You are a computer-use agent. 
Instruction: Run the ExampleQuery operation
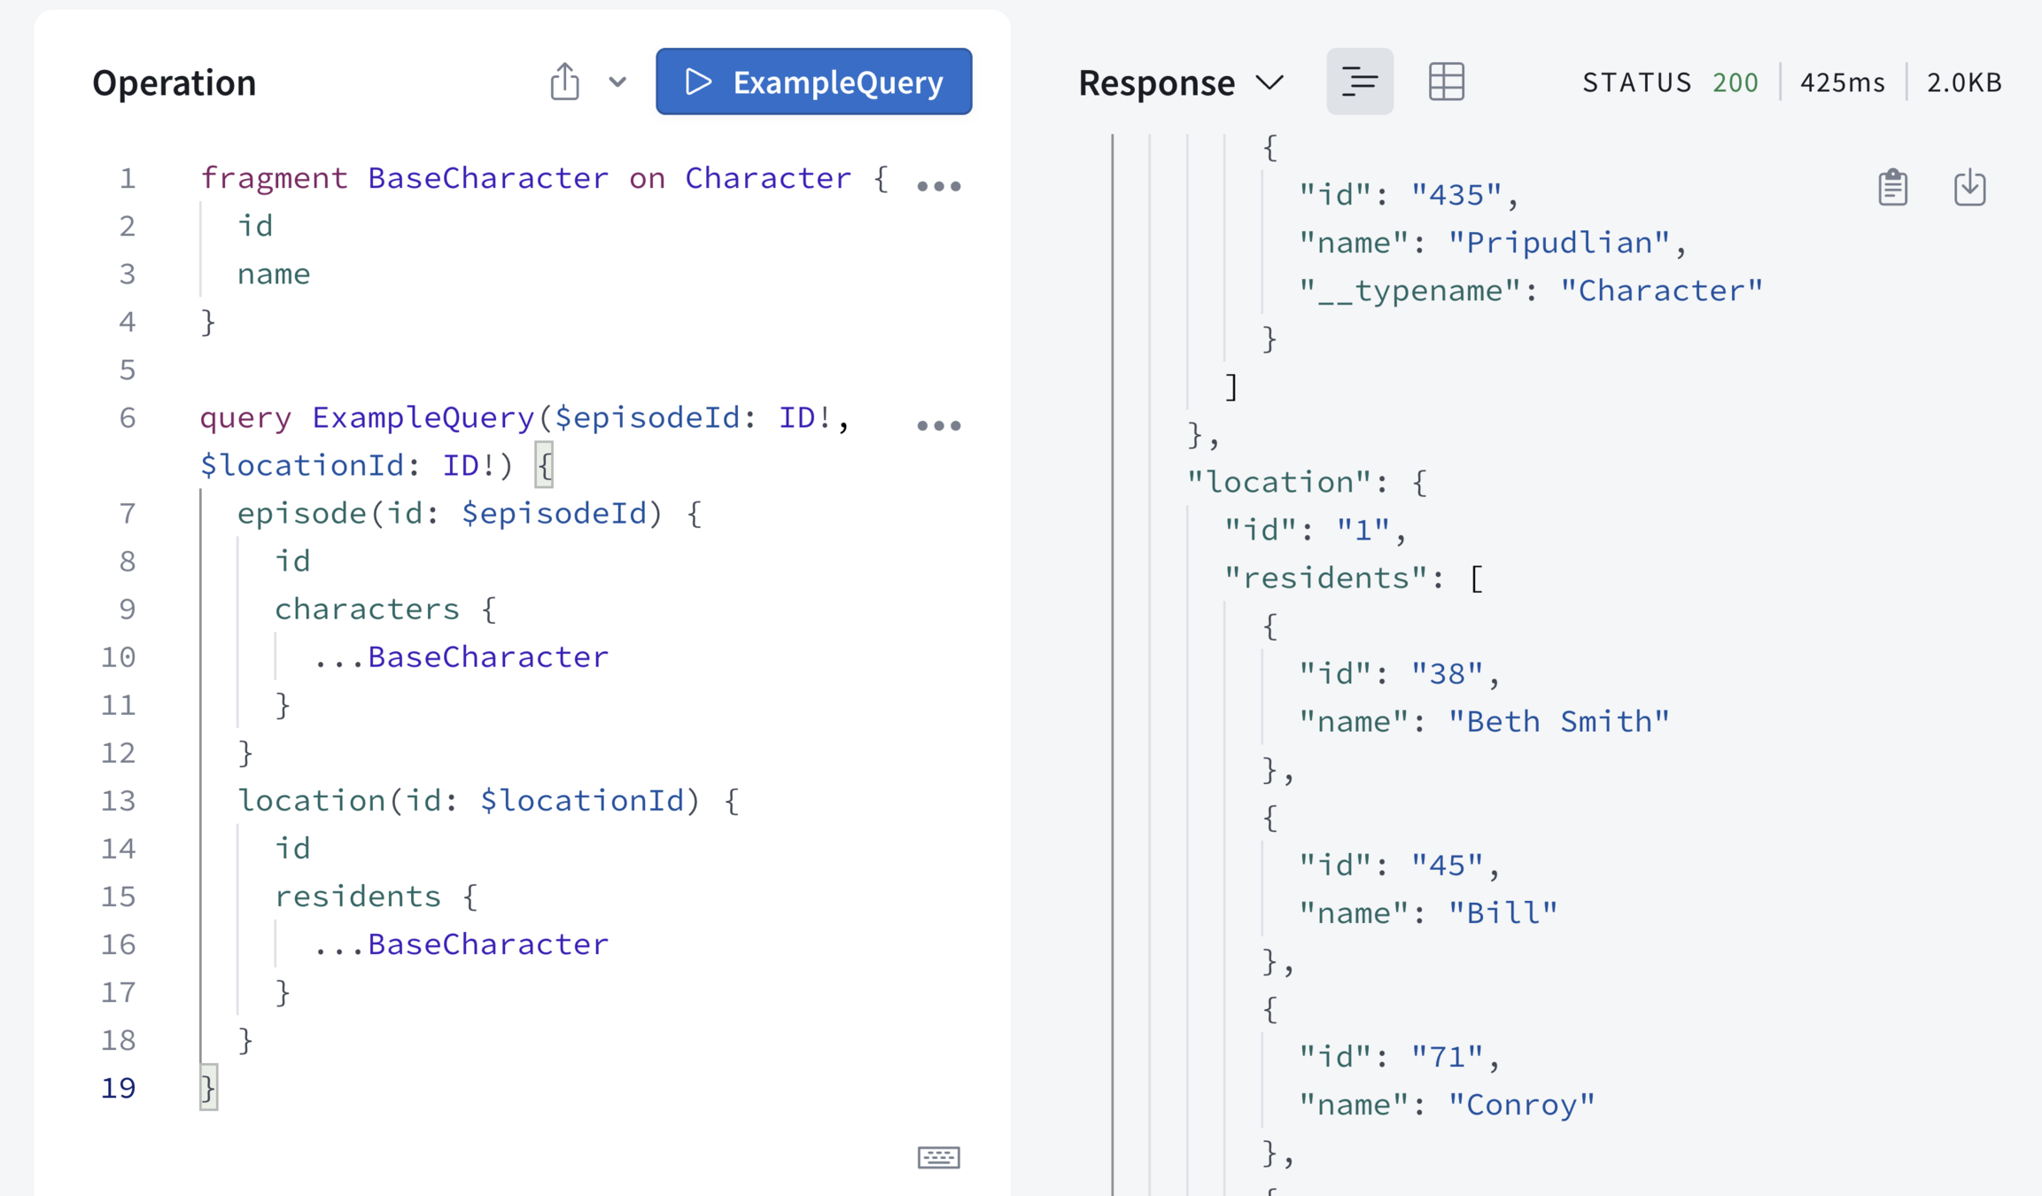coord(813,82)
